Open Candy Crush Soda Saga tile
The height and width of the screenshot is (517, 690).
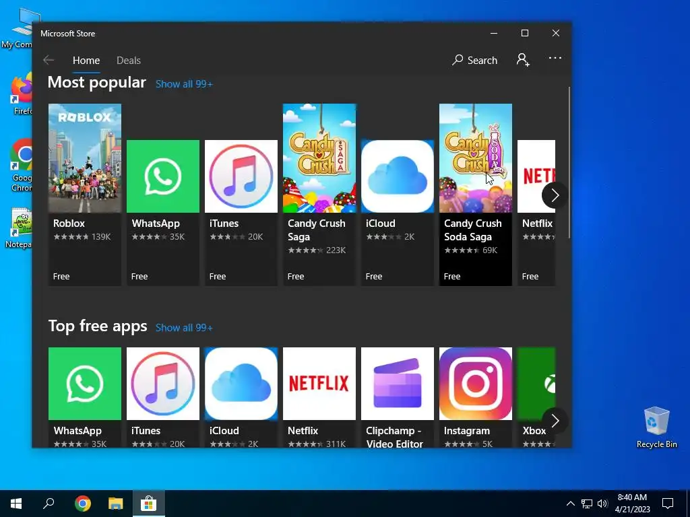[x=476, y=195]
